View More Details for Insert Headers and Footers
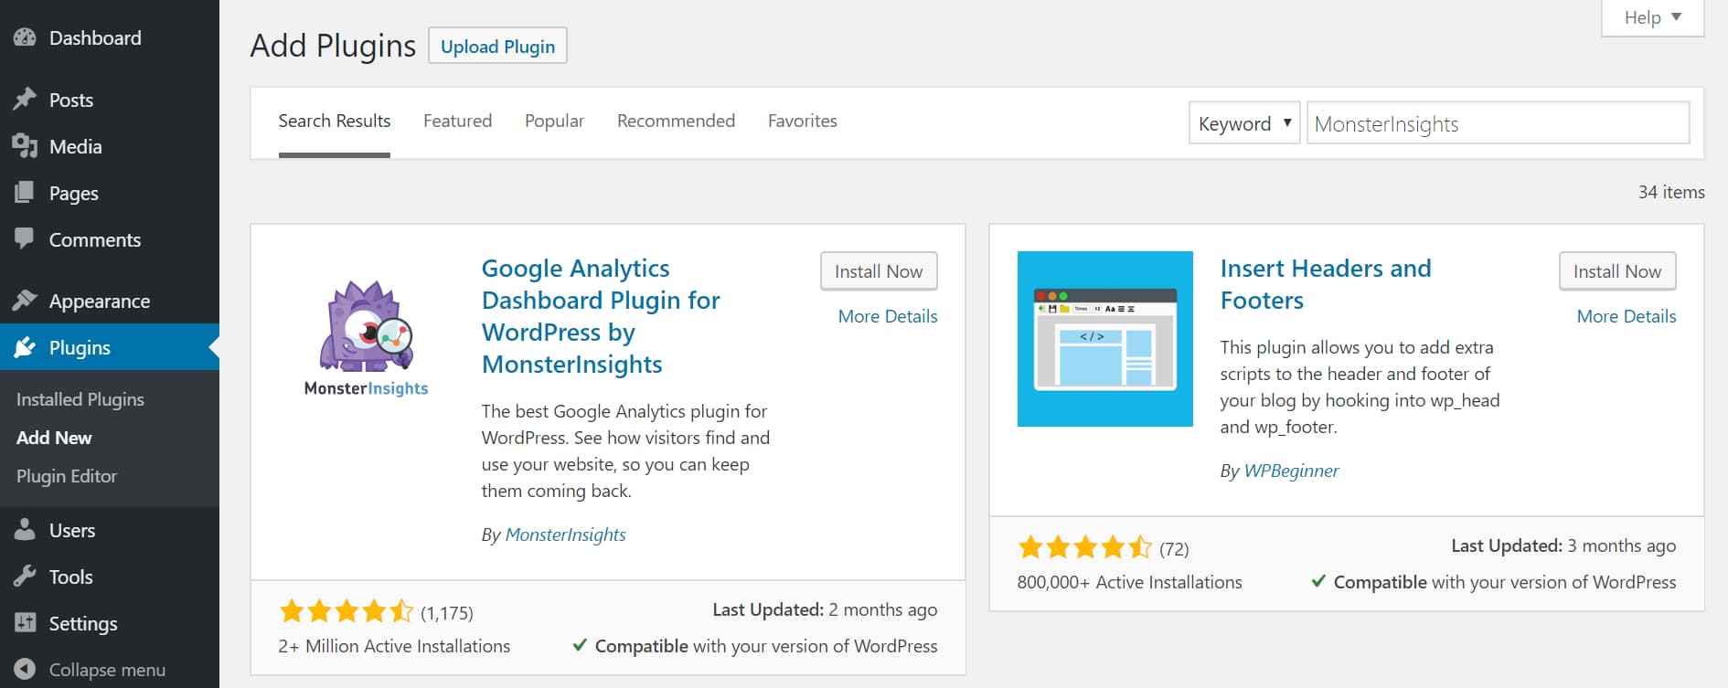The height and width of the screenshot is (688, 1728). [x=1627, y=316]
